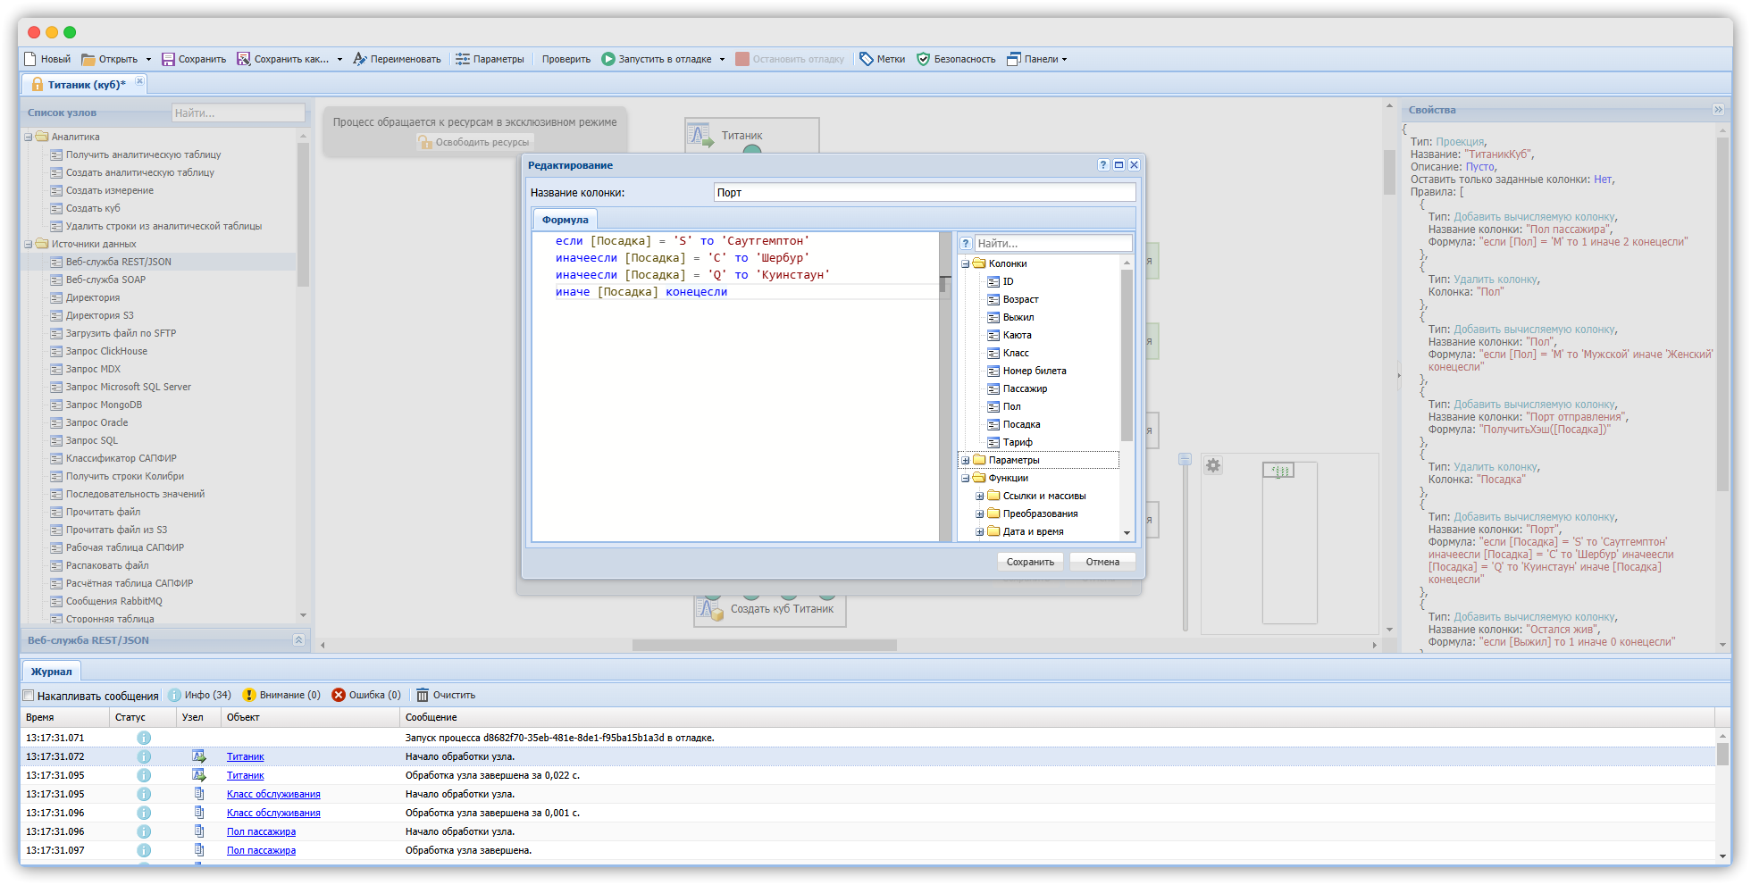The width and height of the screenshot is (1751, 885).
Task: Click the formula tree search field
Action: [1053, 243]
